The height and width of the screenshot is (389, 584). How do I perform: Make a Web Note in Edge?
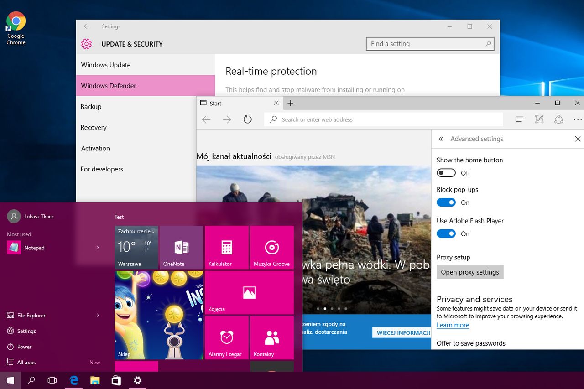tap(539, 119)
